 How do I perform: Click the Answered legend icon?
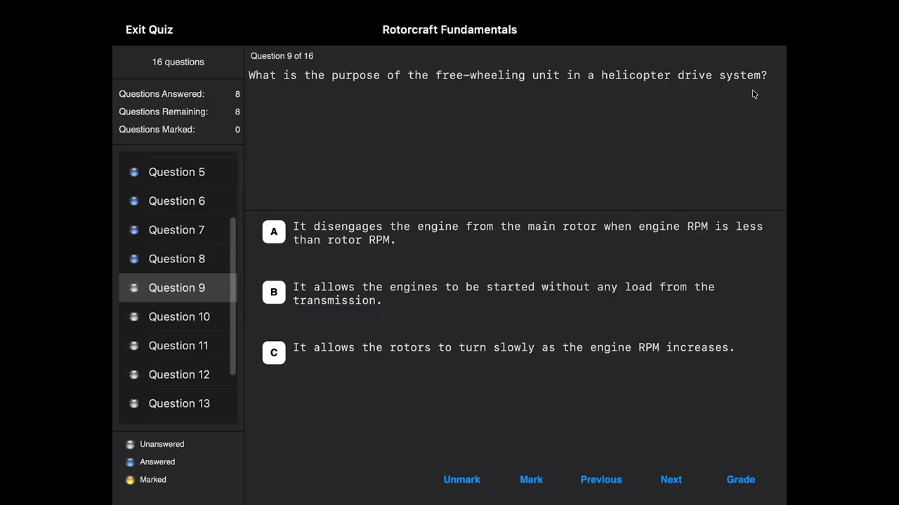pyautogui.click(x=130, y=462)
